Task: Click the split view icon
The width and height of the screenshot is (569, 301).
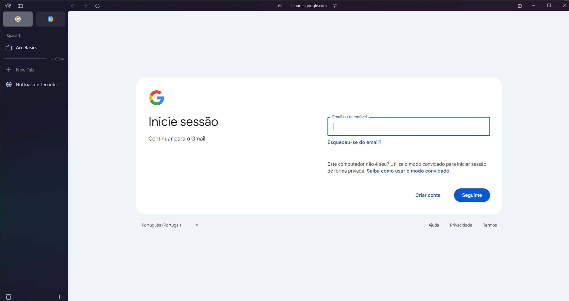Action: pyautogui.click(x=520, y=6)
